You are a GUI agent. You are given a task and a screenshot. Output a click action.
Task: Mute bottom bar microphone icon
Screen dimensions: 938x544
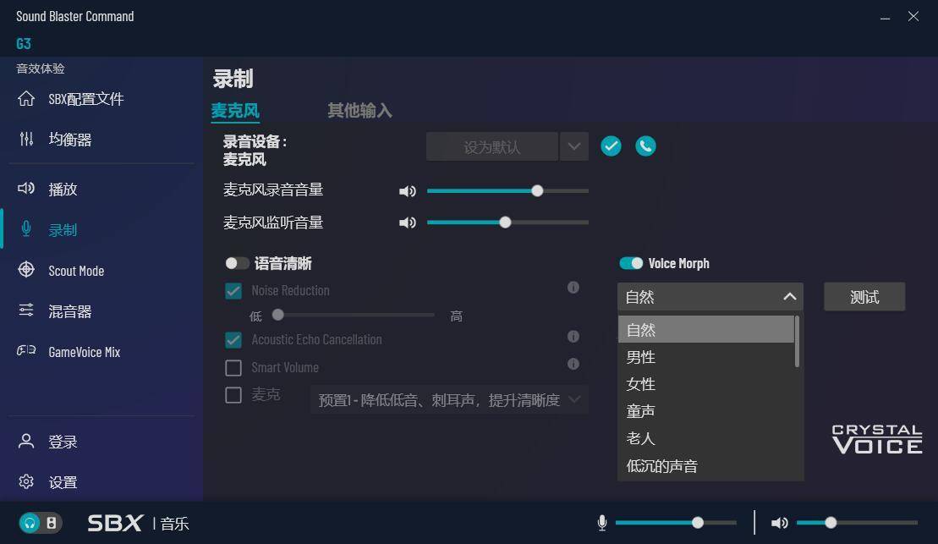click(x=602, y=523)
